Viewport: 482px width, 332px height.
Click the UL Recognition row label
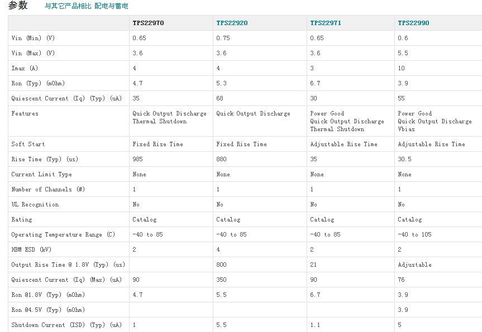[x=35, y=204]
